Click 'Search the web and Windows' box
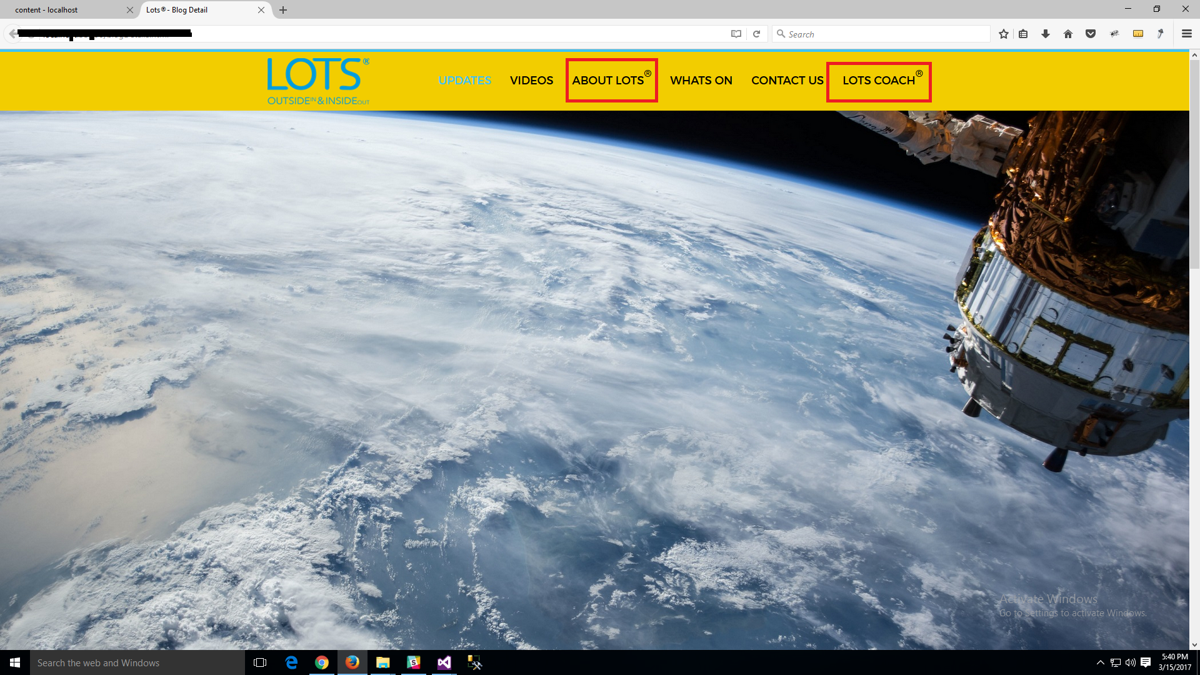The height and width of the screenshot is (675, 1200). pyautogui.click(x=137, y=662)
